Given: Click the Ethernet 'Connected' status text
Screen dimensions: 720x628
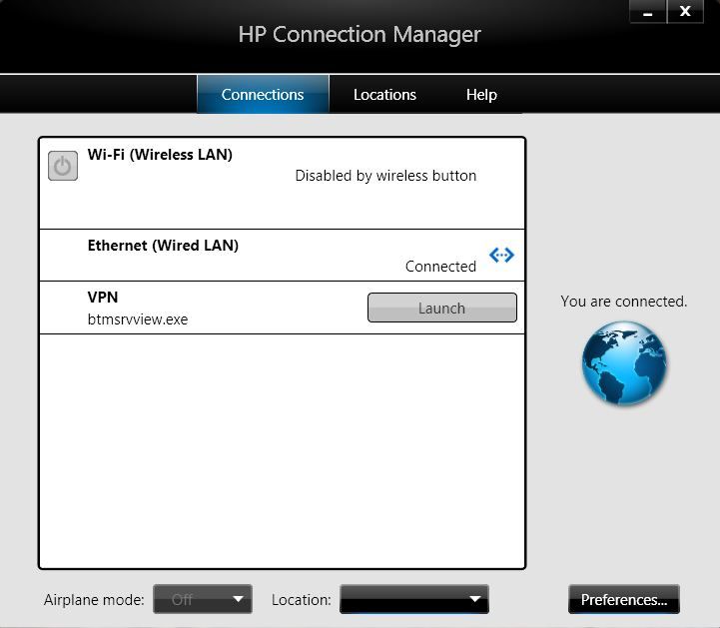Looking at the screenshot, I should tap(440, 267).
